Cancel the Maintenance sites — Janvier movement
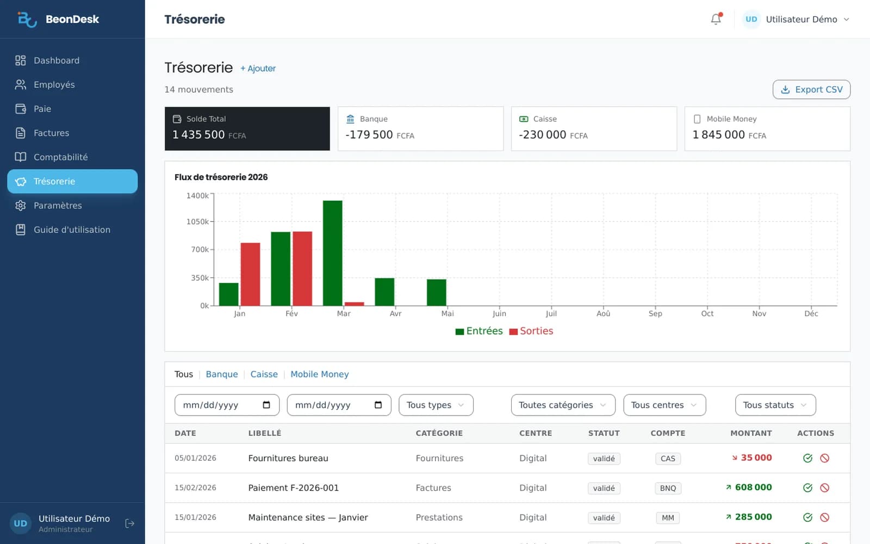Image resolution: width=870 pixels, height=544 pixels. [824, 517]
